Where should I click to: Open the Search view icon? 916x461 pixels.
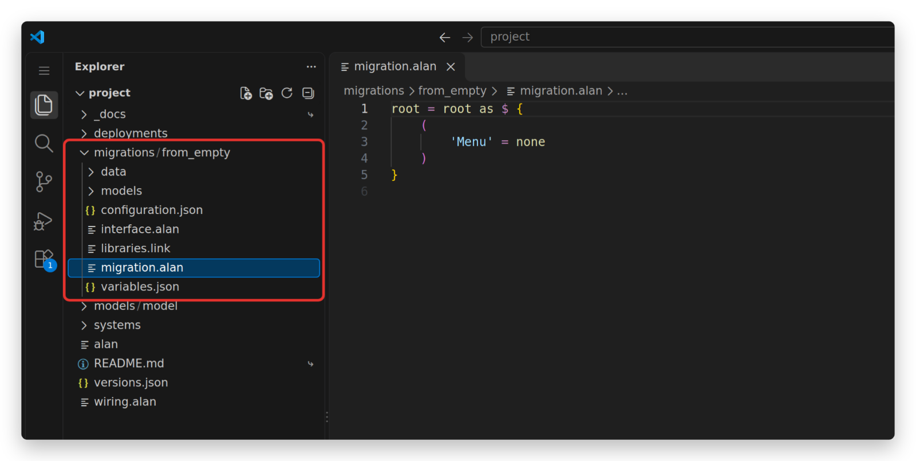click(x=44, y=143)
